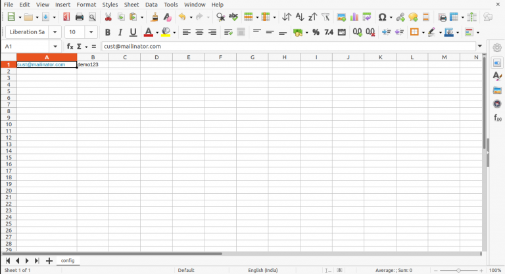This screenshot has height=274, width=505.
Task: Copy the selected cell
Action: [121, 17]
